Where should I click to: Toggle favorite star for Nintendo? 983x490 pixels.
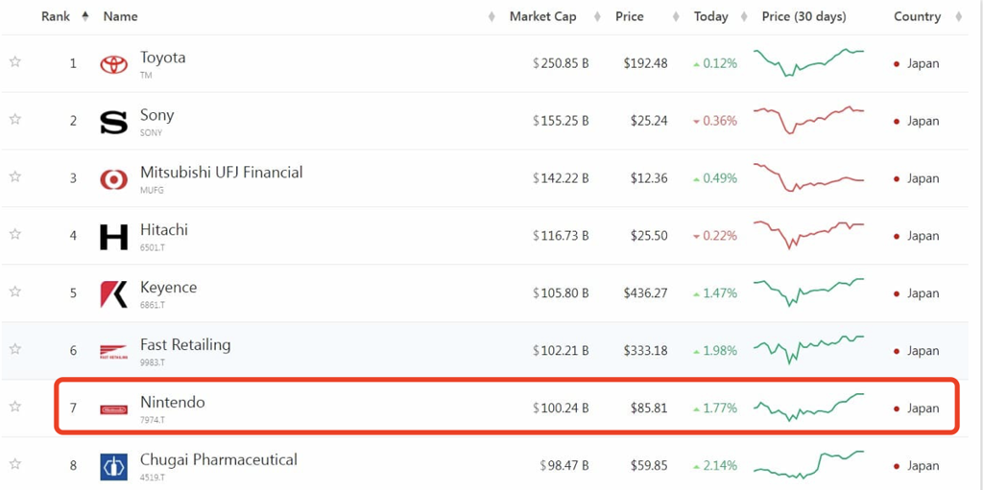click(x=15, y=406)
